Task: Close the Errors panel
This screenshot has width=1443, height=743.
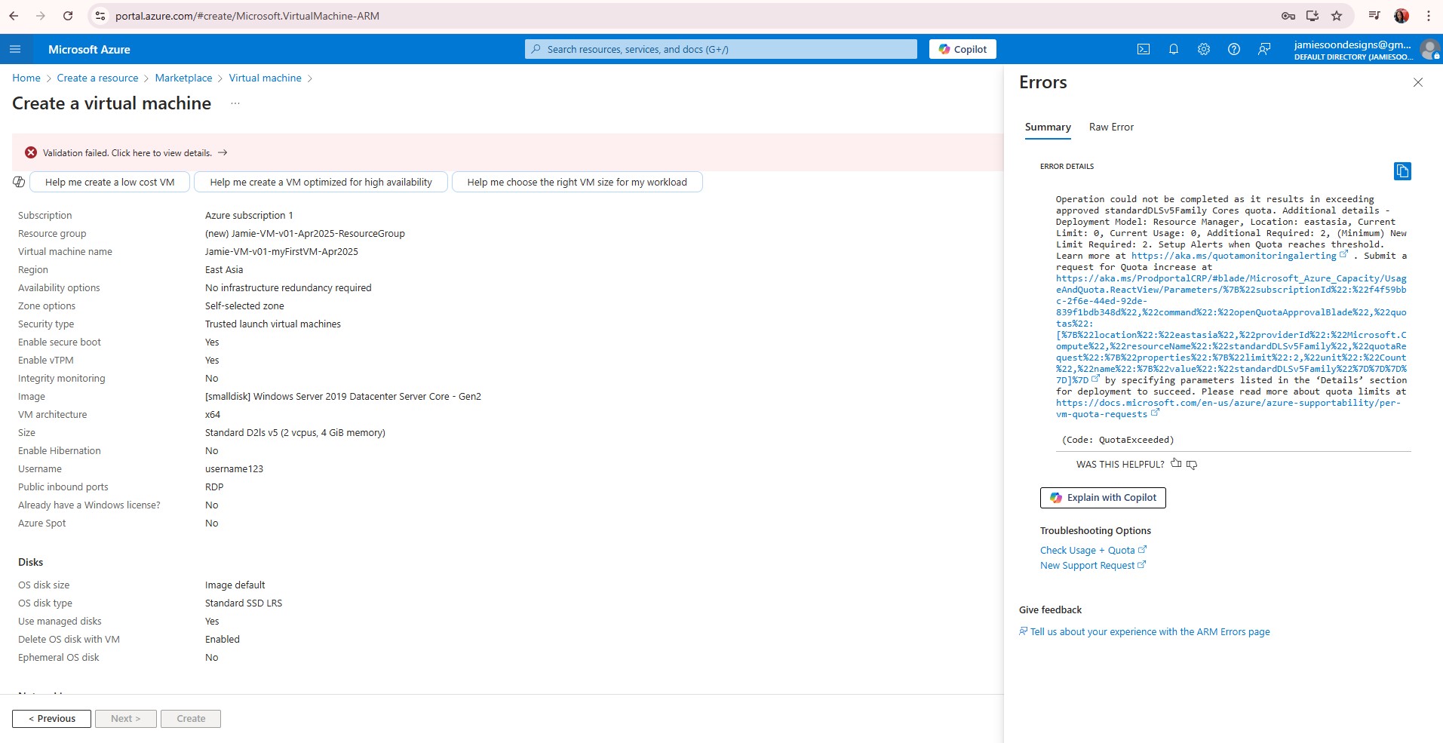Action: [x=1418, y=82]
